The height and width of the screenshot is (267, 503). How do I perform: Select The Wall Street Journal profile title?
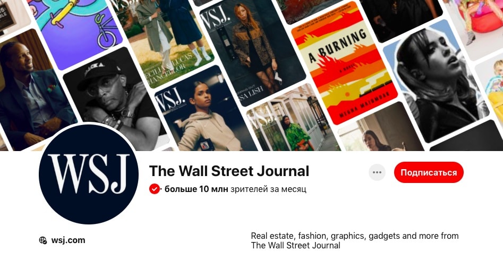229,171
